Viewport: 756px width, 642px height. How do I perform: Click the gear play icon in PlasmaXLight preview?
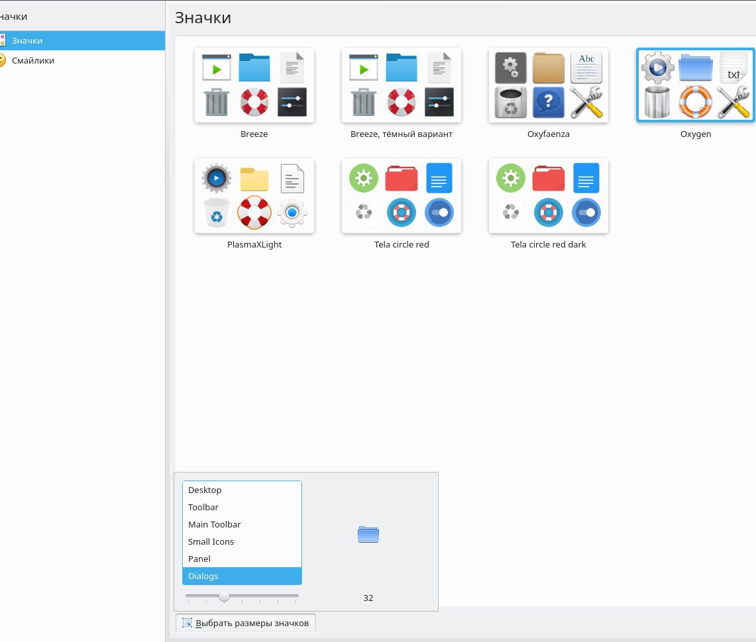tap(217, 178)
